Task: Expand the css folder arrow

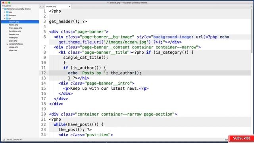Action: click(x=5, y=12)
